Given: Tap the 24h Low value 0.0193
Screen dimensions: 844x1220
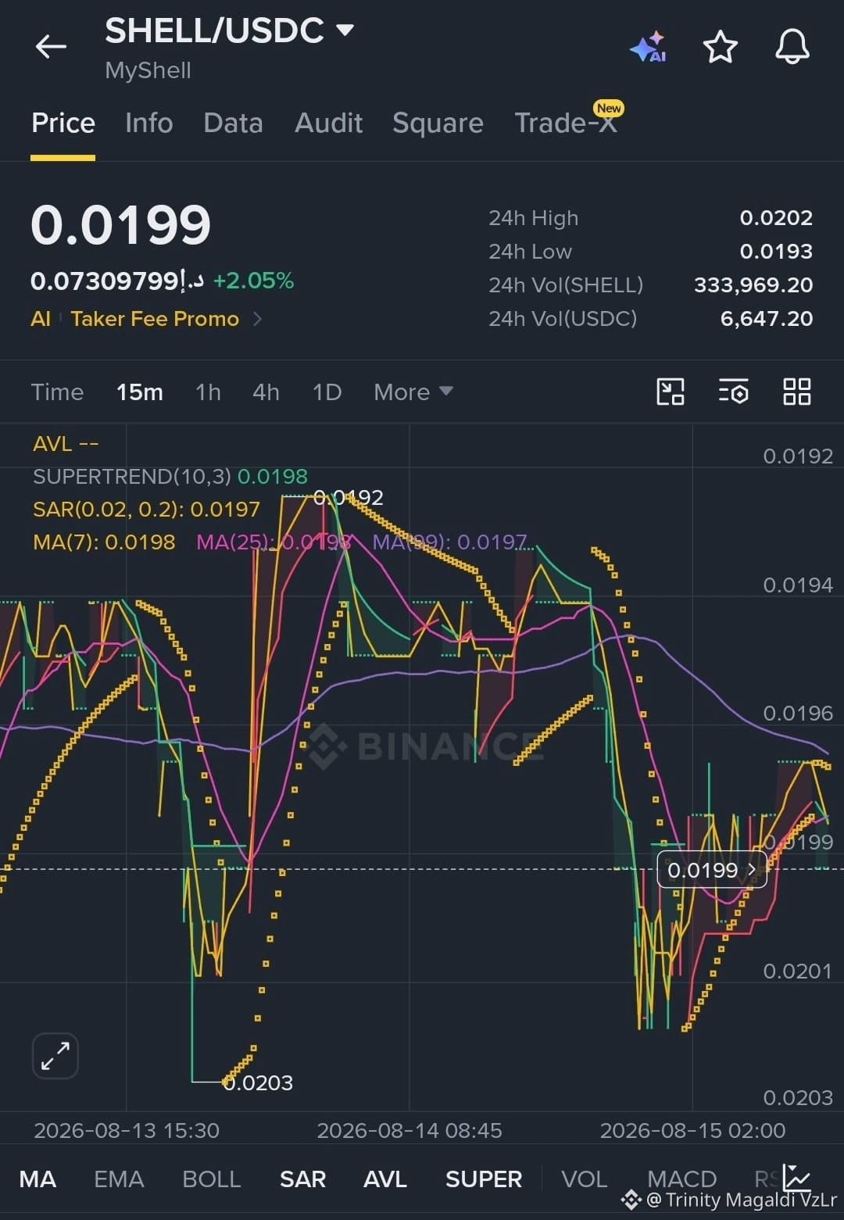Looking at the screenshot, I should tap(776, 252).
